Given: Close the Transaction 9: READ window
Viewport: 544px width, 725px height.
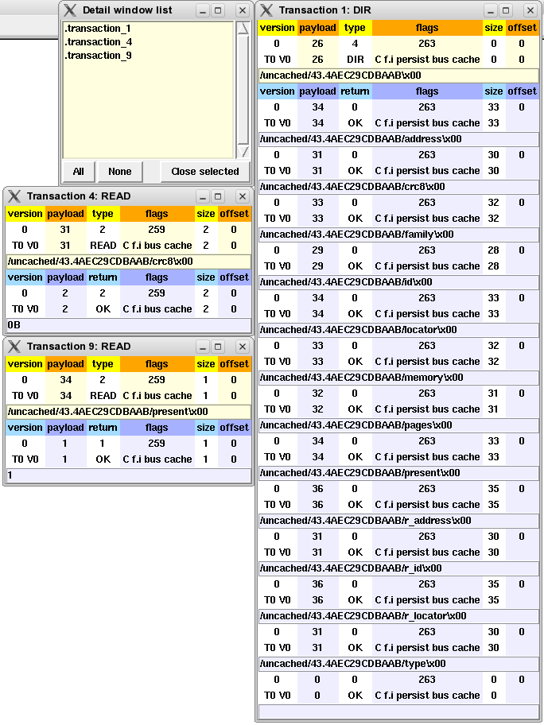Looking at the screenshot, I should tap(243, 347).
